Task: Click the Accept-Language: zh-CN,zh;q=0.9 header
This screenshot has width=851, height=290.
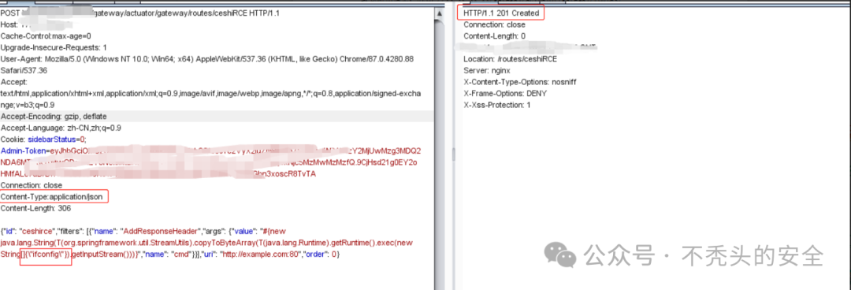Action: click(61, 128)
